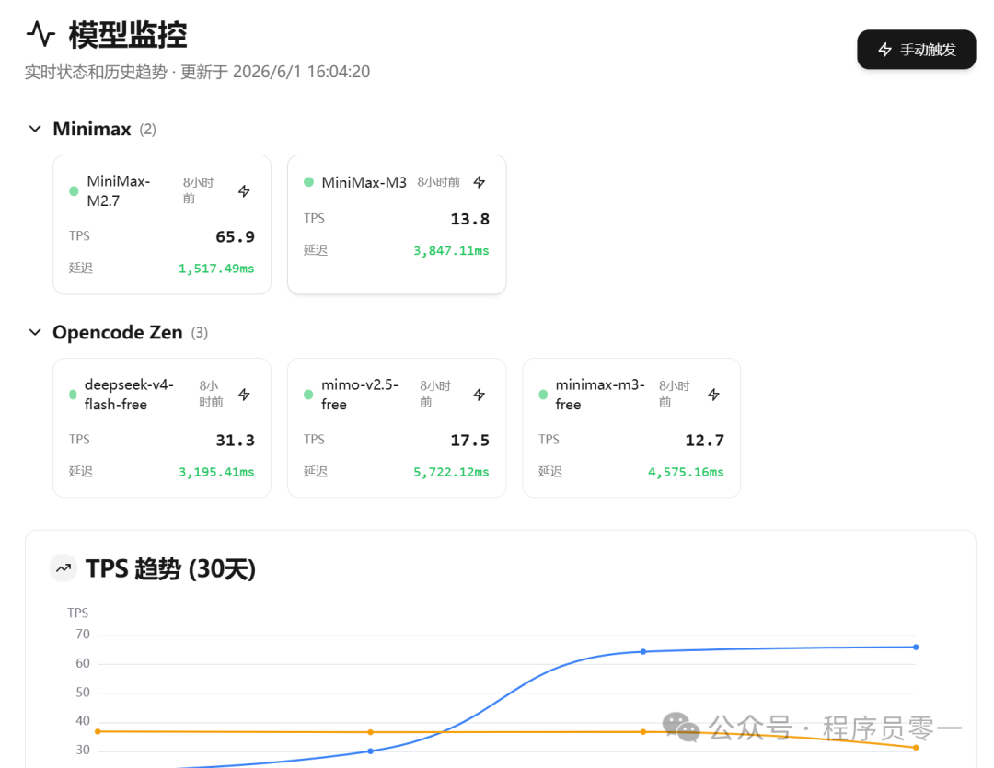
Task: Click latency value 4,575.16ms
Action: 686,472
